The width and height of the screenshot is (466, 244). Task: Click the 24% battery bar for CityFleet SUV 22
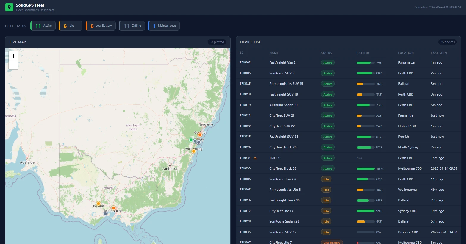(x=365, y=126)
